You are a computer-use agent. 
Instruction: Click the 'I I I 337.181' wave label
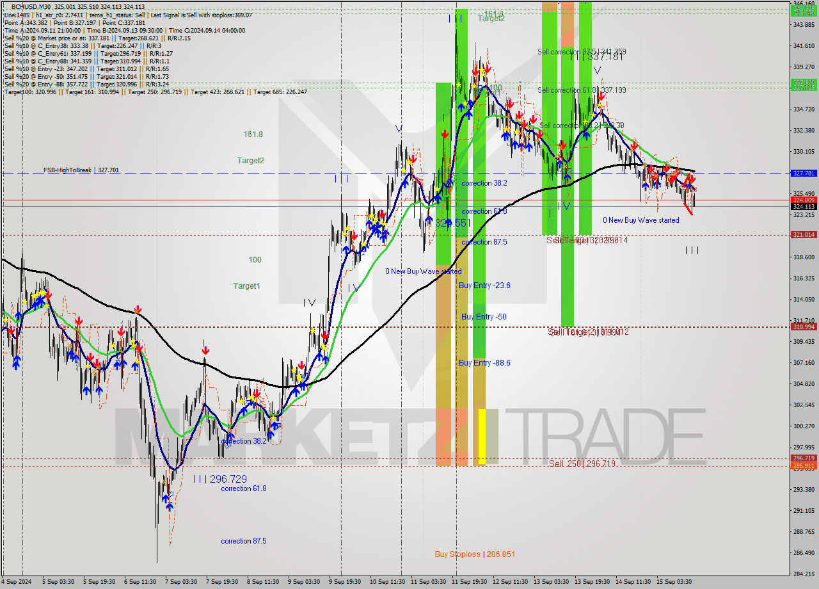(x=596, y=57)
